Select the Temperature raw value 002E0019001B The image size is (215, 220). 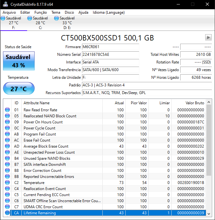tap(191, 183)
